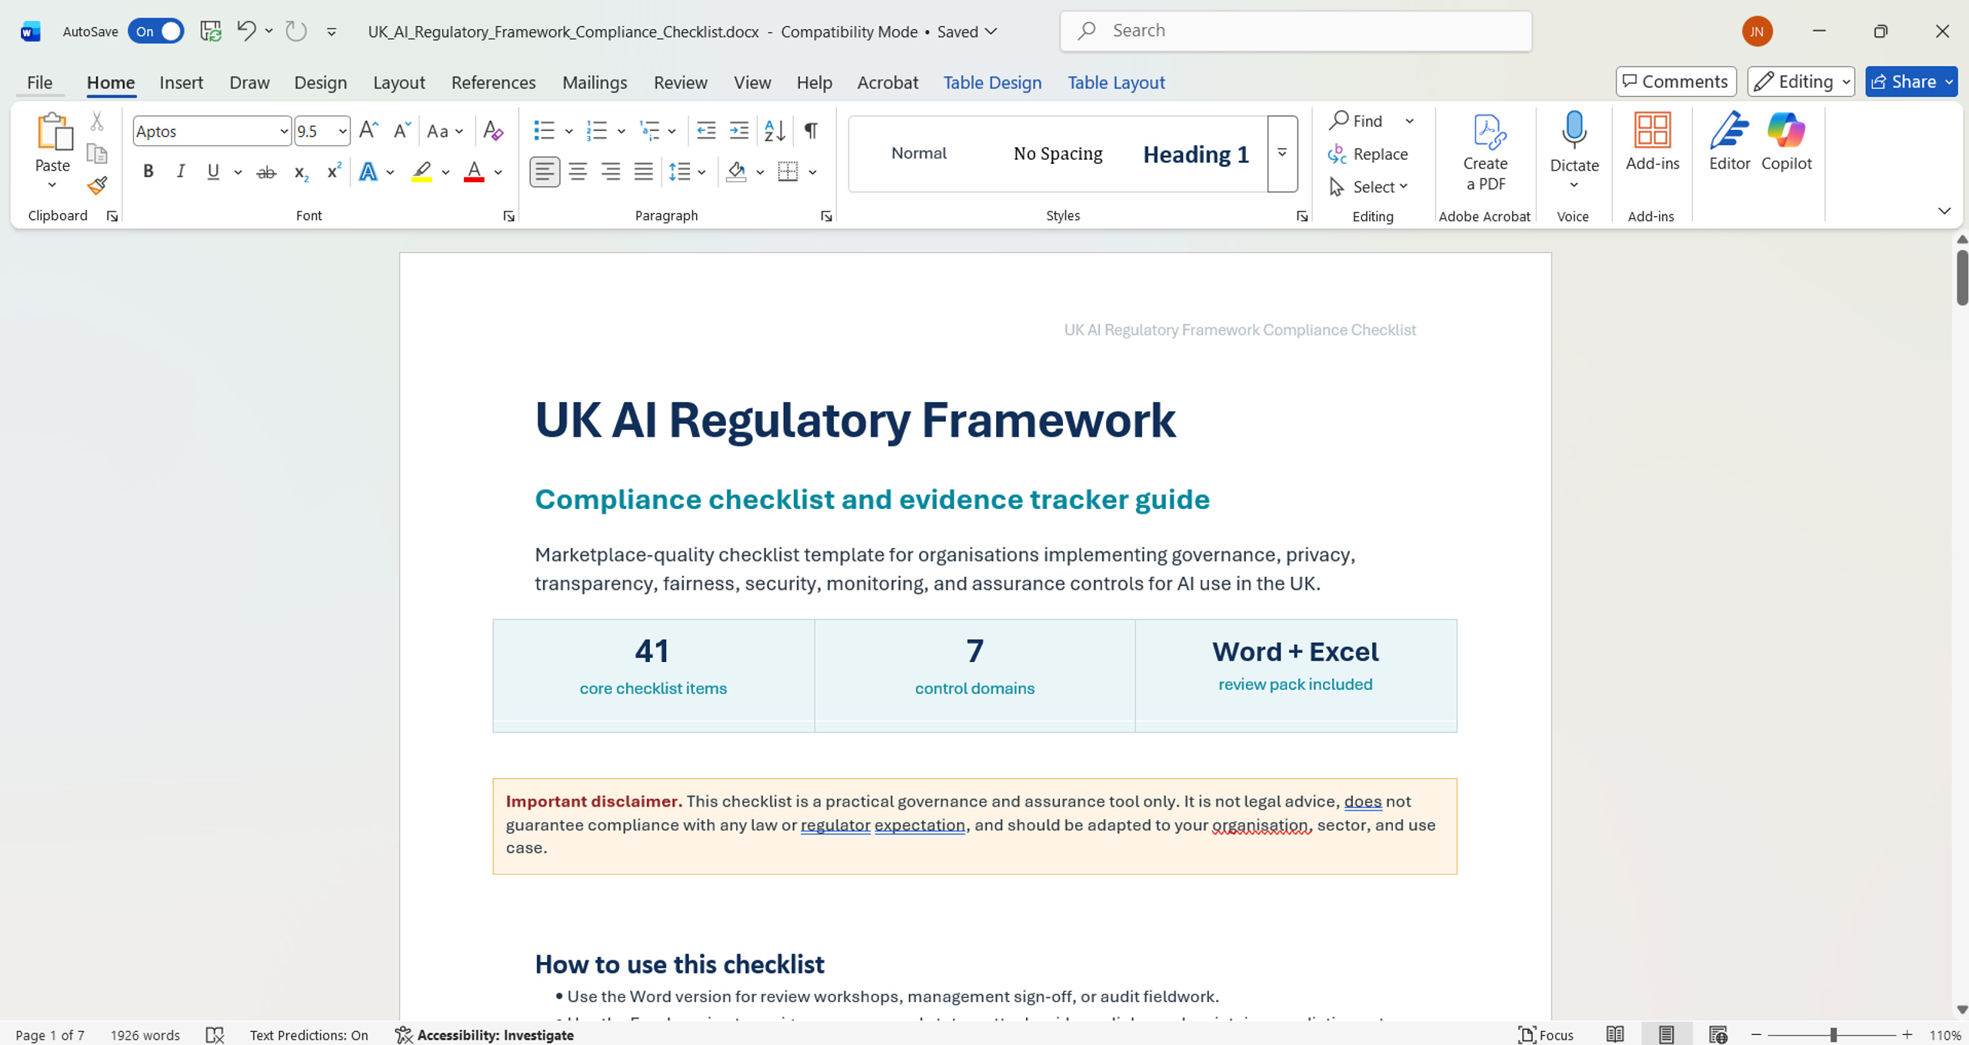Clear all formatting icon

493,131
